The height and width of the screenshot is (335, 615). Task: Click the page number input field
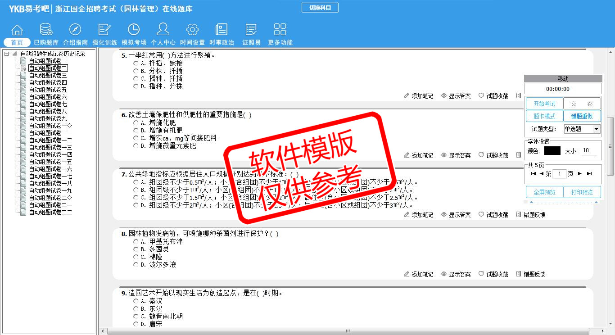[559, 174]
